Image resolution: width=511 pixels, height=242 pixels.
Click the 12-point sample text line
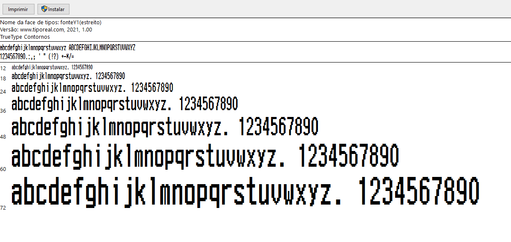tap(52, 68)
